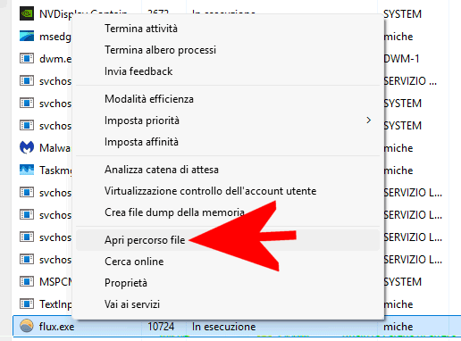Viewport: 461px width, 341px height.
Task: Click miche in the Taskmgr row
Action: tap(398, 170)
